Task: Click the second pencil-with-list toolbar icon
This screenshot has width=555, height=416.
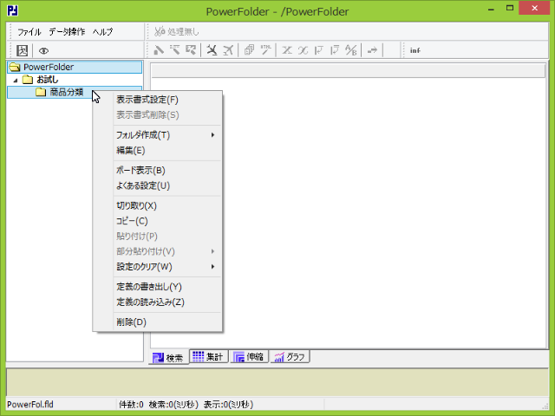Action: (174, 50)
